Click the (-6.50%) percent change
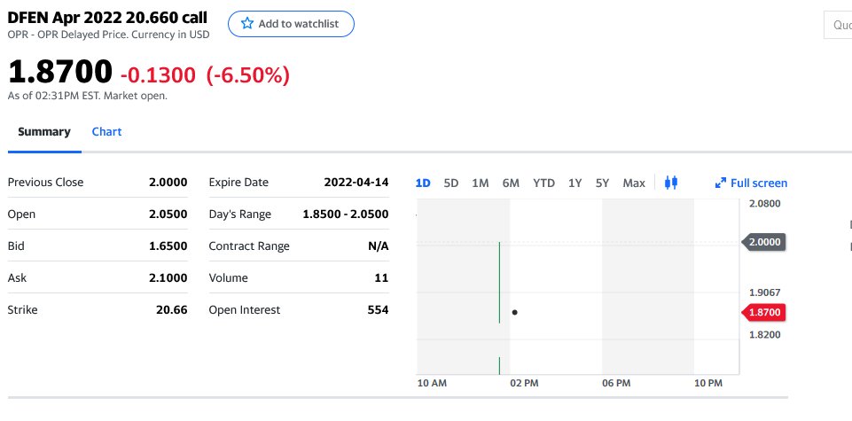This screenshot has width=852, height=421. coord(247,75)
